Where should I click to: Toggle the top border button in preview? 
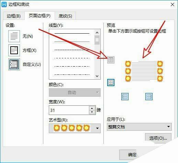pyautogui.click(x=111, y=60)
